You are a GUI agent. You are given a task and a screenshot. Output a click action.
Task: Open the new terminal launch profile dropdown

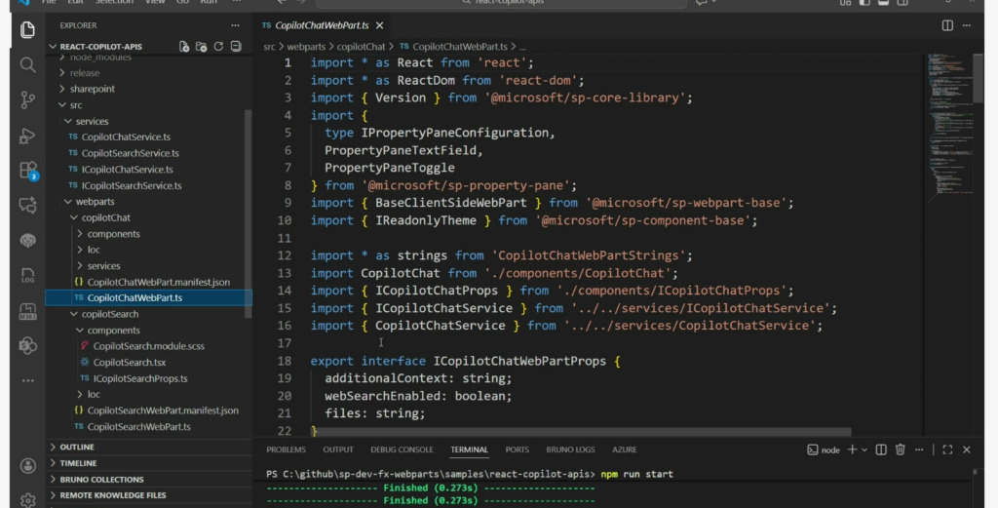point(864,449)
